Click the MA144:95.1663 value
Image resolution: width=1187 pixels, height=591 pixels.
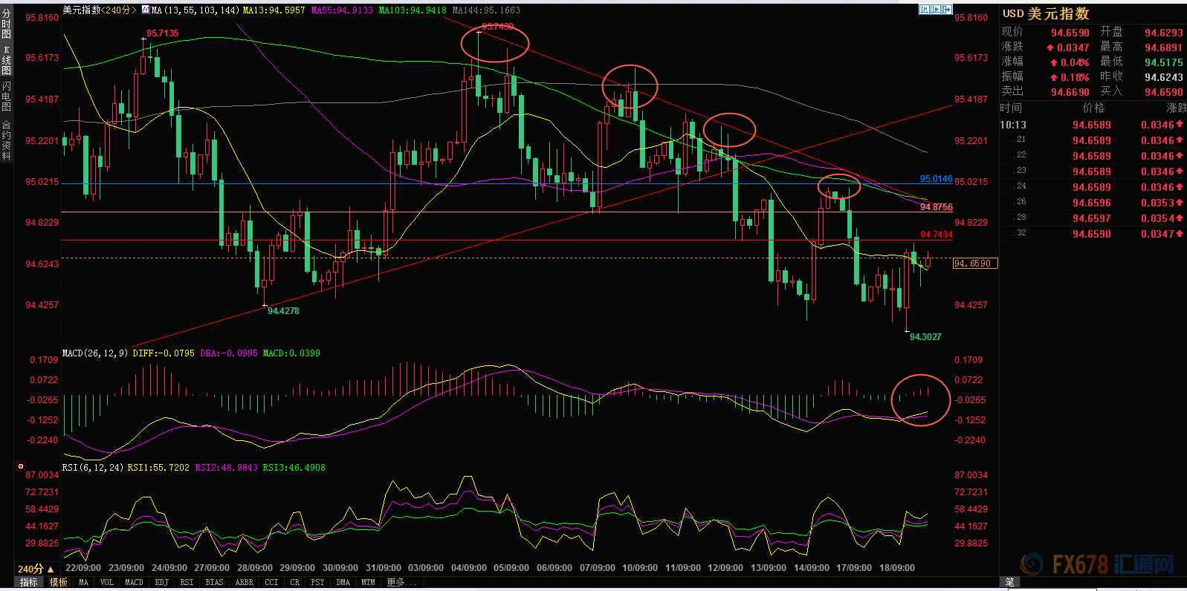[486, 10]
